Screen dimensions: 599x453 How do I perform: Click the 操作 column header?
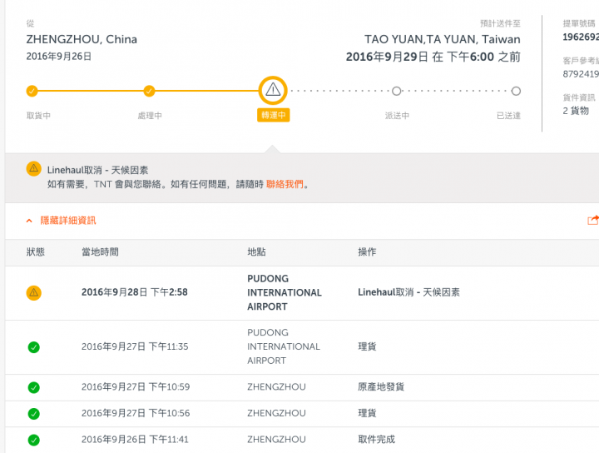click(367, 252)
